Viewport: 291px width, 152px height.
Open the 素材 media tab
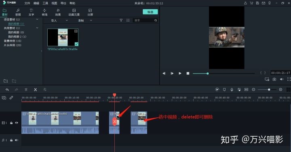tap(4, 12)
